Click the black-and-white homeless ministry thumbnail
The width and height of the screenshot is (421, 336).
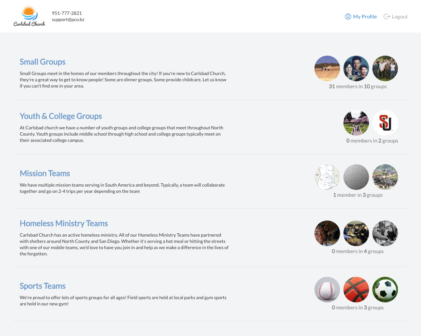385,233
